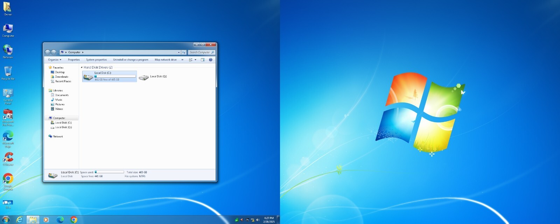The image size is (560, 224).
Task: Select the CCleaner desktop shortcut
Action: point(8,159)
